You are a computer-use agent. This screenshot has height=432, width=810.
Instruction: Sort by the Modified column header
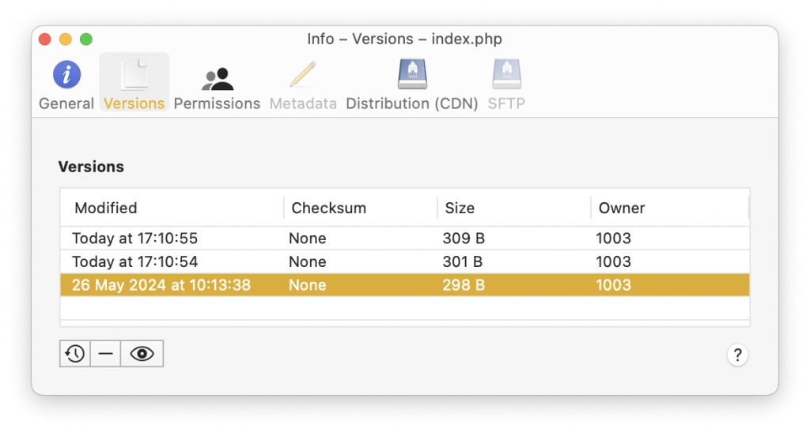pos(172,208)
